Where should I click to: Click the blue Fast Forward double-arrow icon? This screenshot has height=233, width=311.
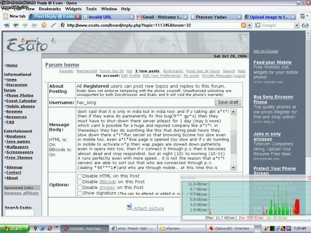(x=34, y=25)
